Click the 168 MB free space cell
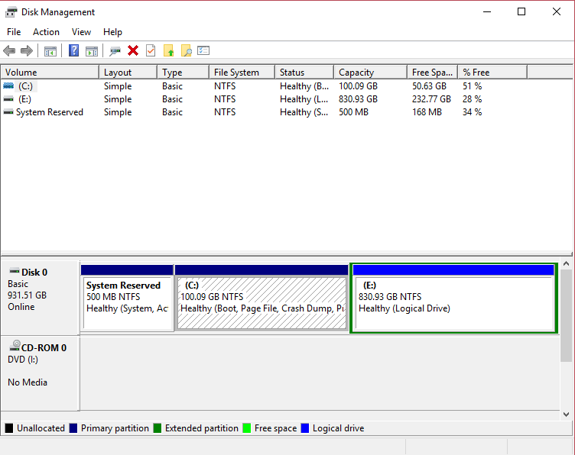The height and width of the screenshot is (455, 575). (427, 112)
